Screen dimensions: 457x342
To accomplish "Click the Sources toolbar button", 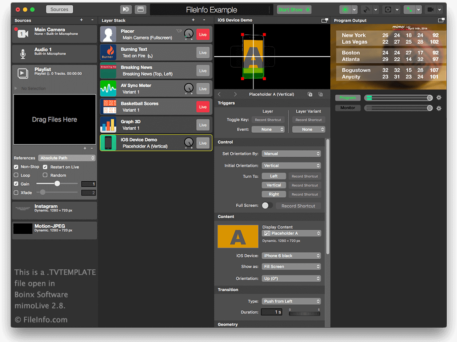I will (59, 9).
